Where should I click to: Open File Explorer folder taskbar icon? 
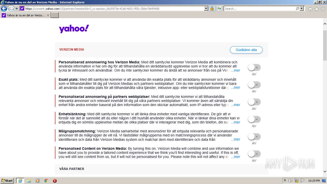[29, 181]
